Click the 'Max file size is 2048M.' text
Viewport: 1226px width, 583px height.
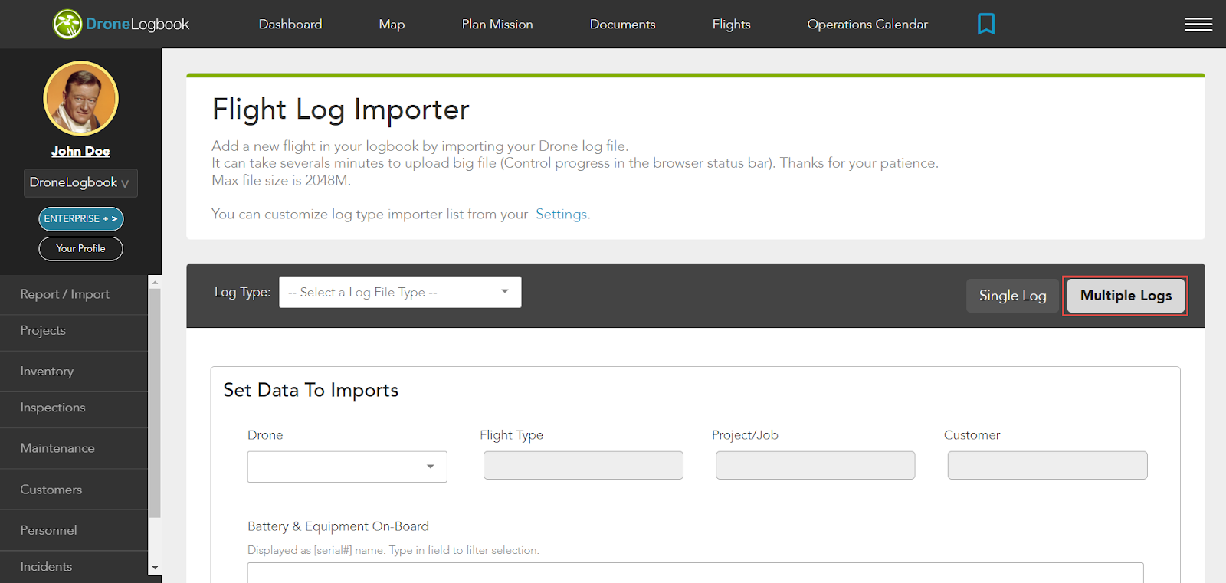(281, 181)
